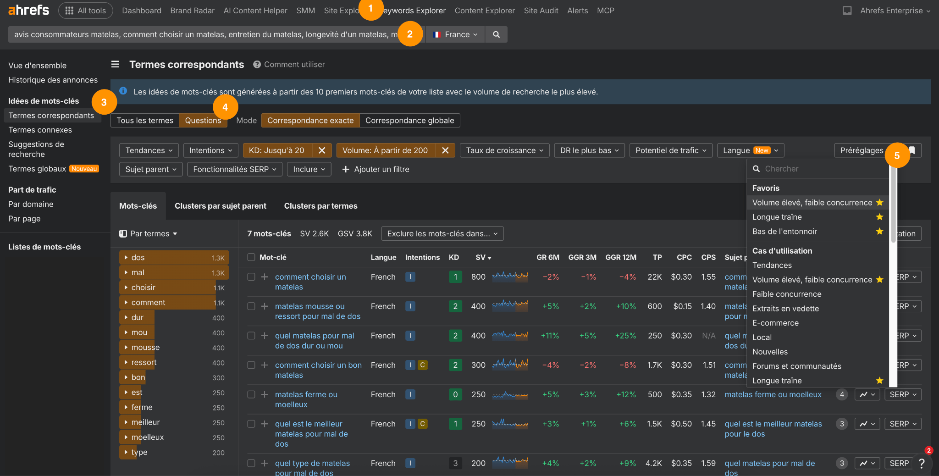
Task: Open the France country dropdown
Action: 454,34
